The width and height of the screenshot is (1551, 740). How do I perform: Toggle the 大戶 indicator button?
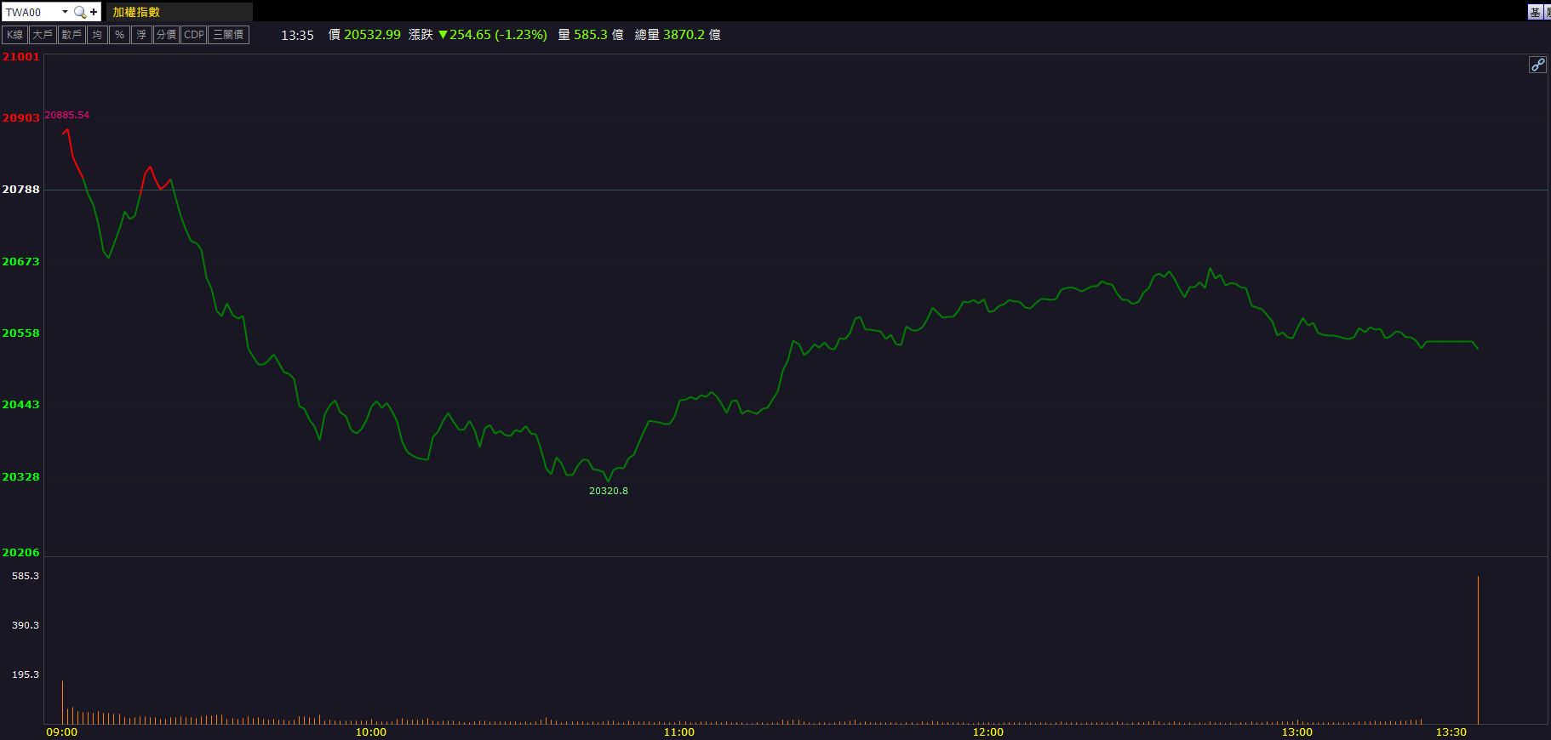click(42, 35)
